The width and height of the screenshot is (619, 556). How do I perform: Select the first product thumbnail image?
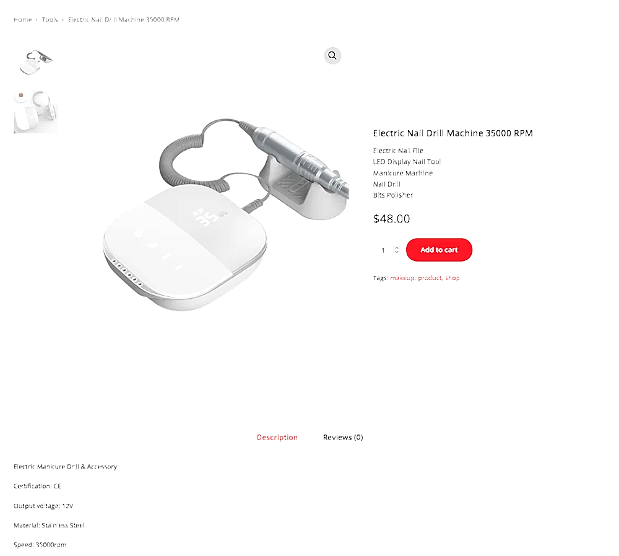point(35,63)
